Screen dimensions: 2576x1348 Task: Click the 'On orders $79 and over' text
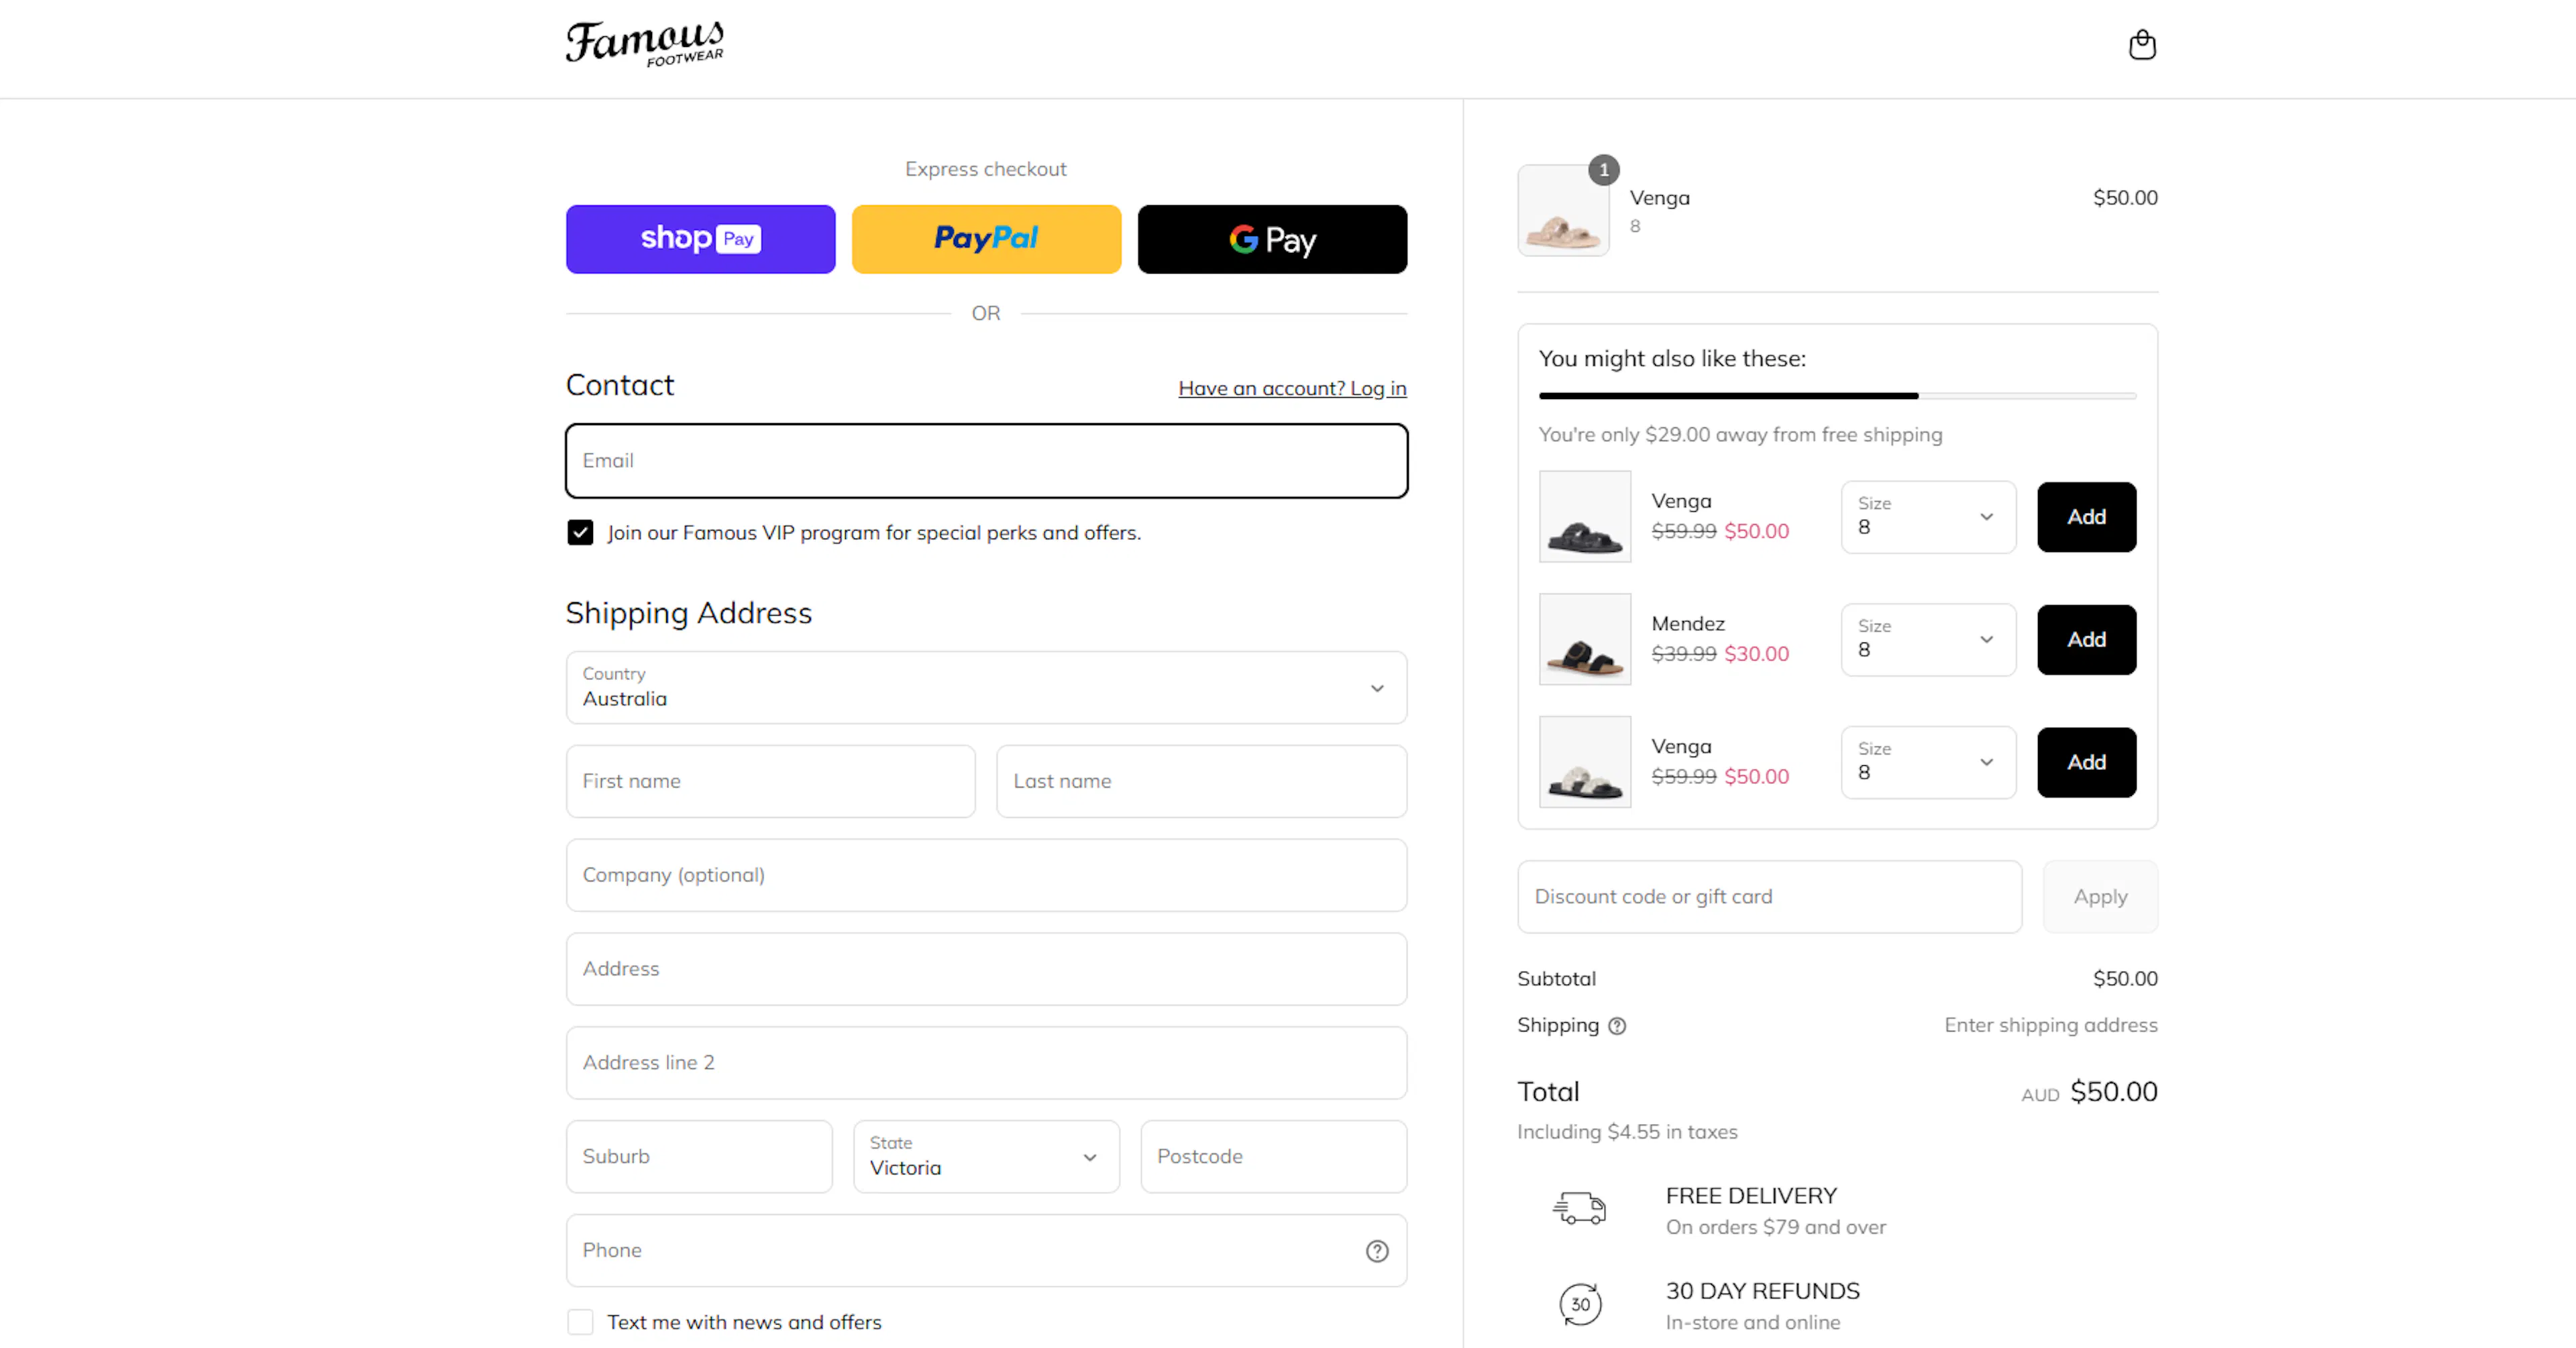point(1775,1228)
